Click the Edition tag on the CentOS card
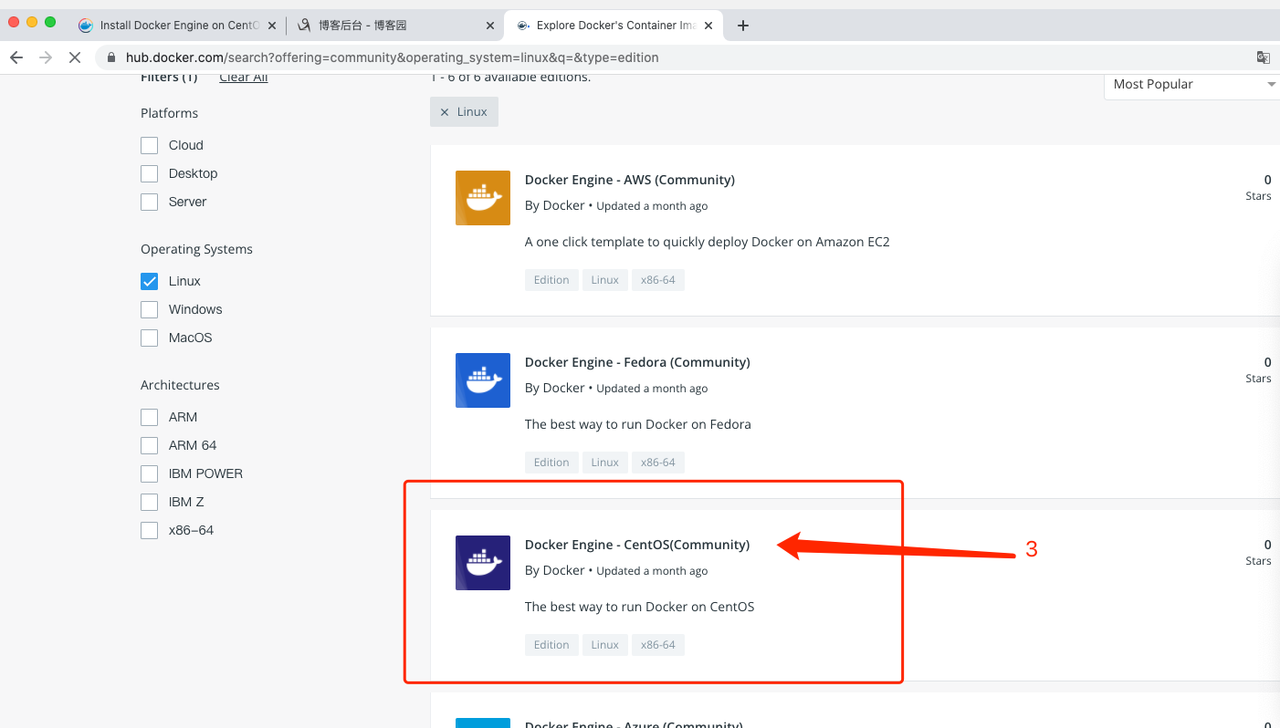1280x728 pixels. pos(551,645)
